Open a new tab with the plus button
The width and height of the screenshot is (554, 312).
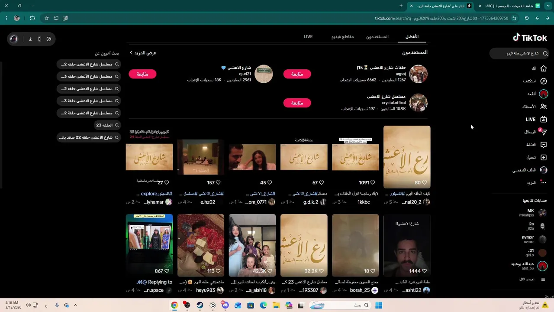point(401,6)
